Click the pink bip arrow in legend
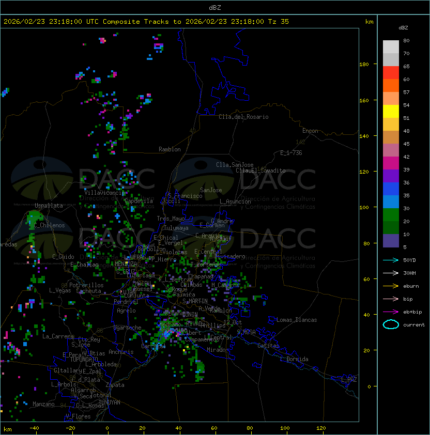The height and width of the screenshot is (435, 430). pos(391,299)
